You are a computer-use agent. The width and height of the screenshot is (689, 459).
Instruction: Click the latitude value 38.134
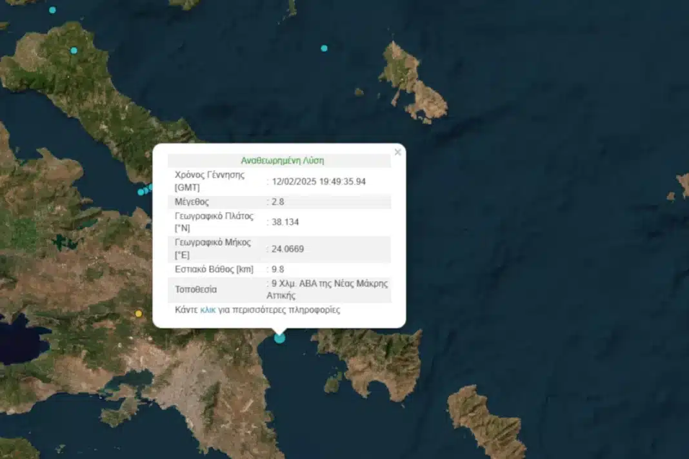[285, 222]
